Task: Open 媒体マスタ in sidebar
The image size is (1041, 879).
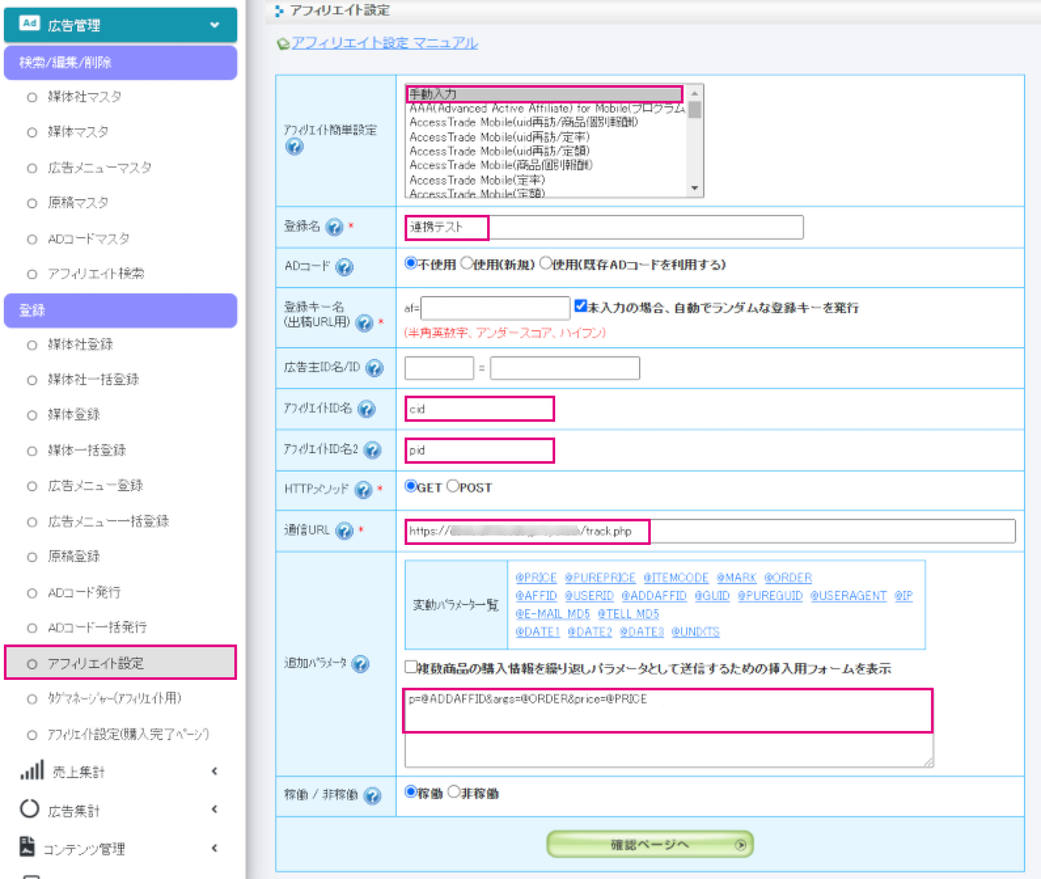Action: (x=78, y=132)
